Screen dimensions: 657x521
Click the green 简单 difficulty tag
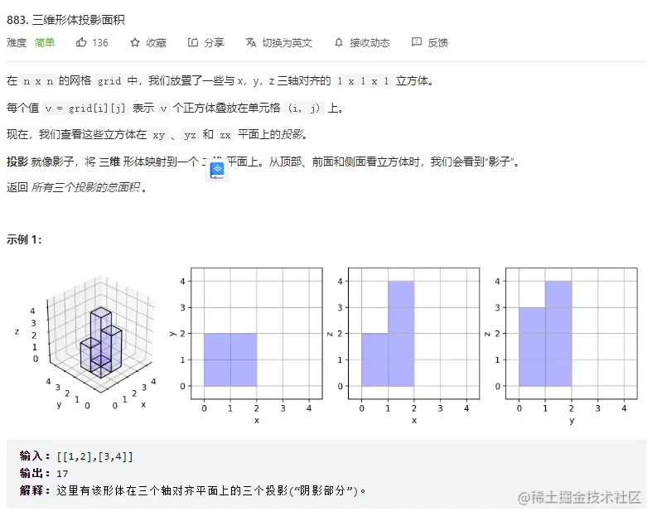(x=45, y=42)
